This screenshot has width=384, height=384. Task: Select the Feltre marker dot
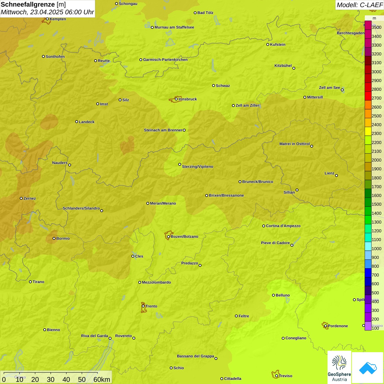point(236,316)
